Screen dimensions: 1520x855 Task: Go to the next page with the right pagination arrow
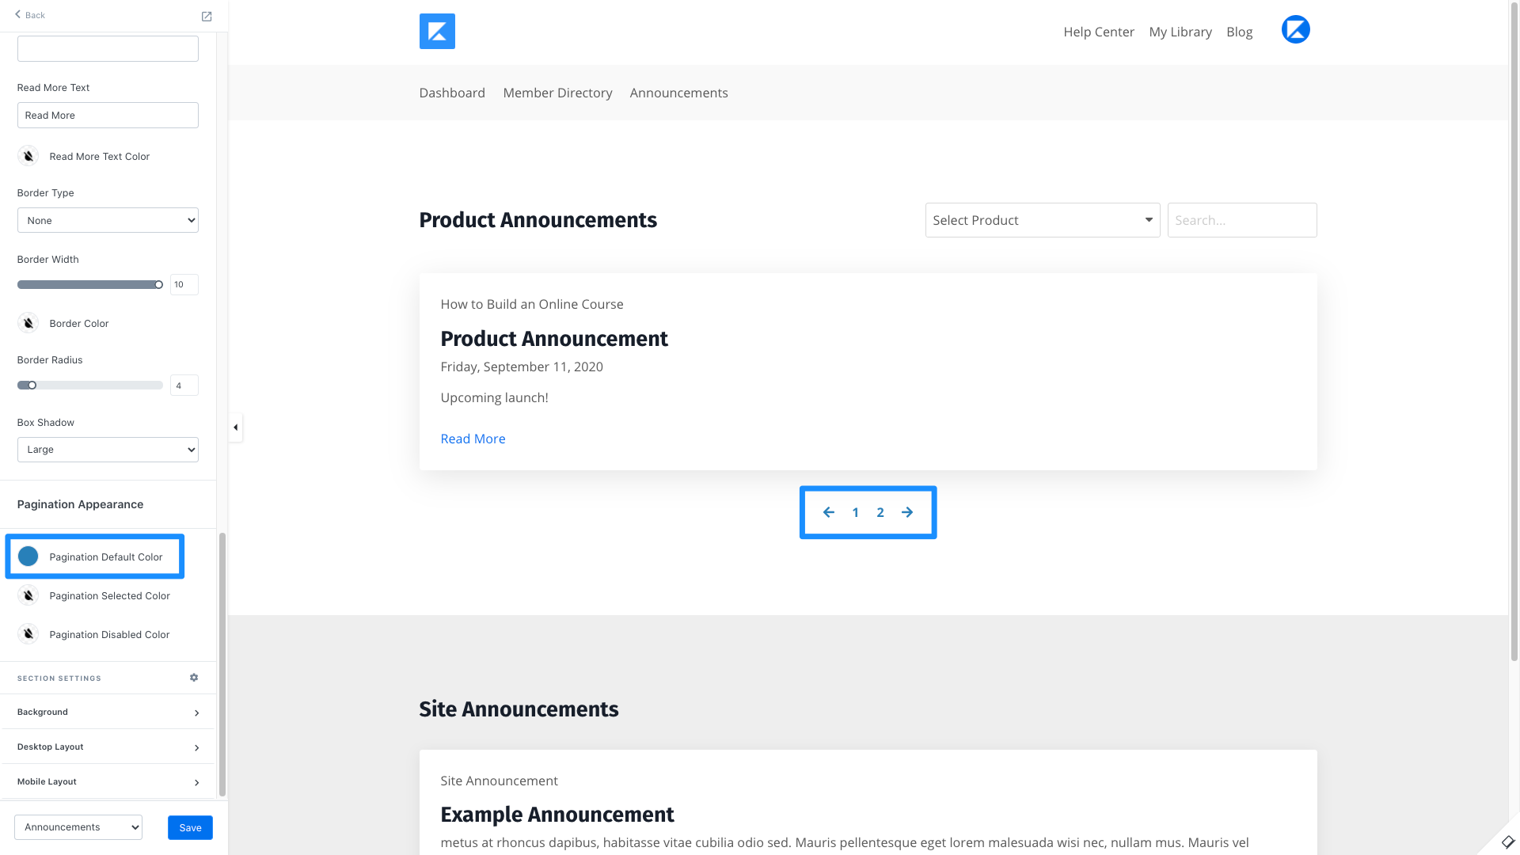pos(907,512)
